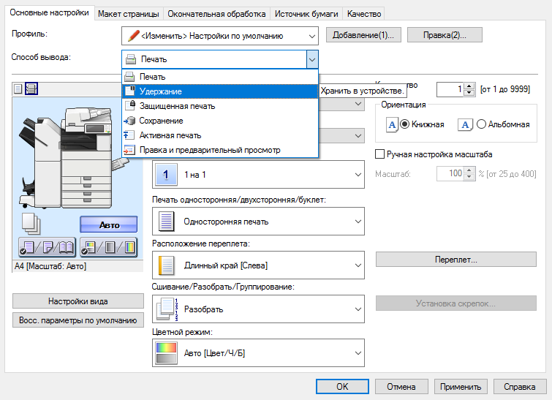552x400 pixels.
Task: Expand the Длинный край [Слева] binding dropdown
Action: tap(258, 265)
